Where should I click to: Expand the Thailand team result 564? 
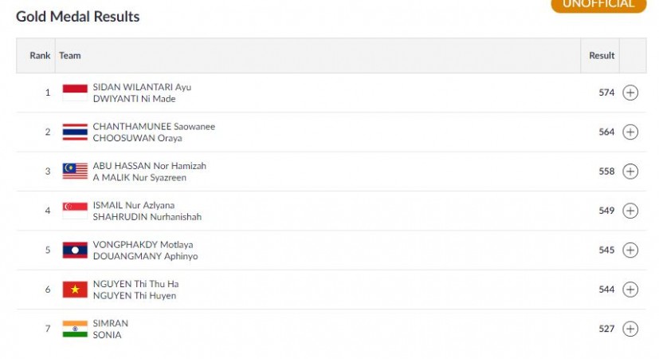pos(630,132)
